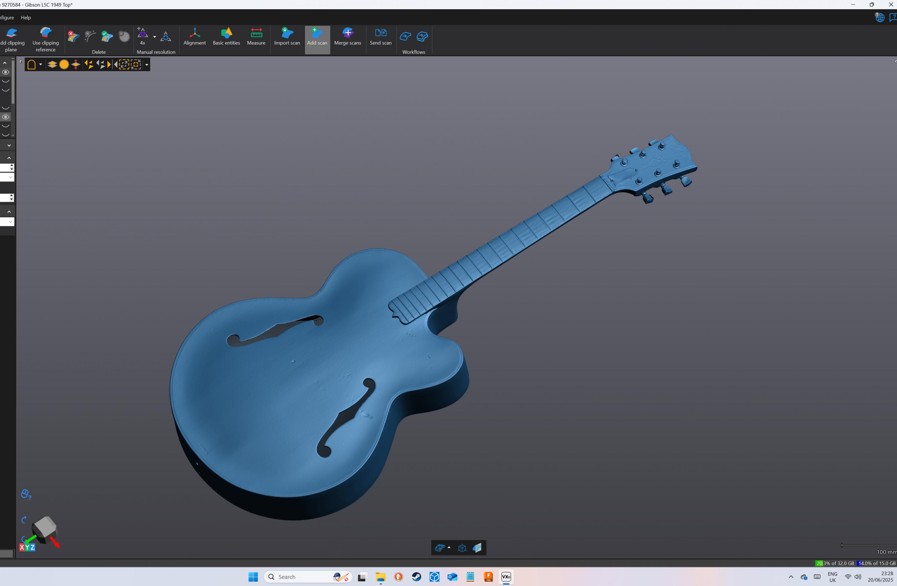Click delete mesh icon with red X
This screenshot has height=586, width=897.
73,36
